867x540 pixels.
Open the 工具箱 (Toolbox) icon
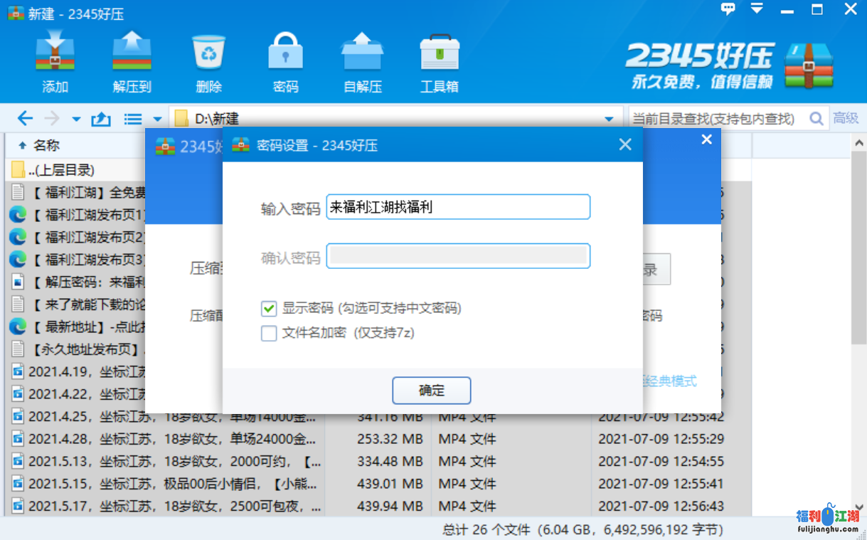click(x=439, y=54)
